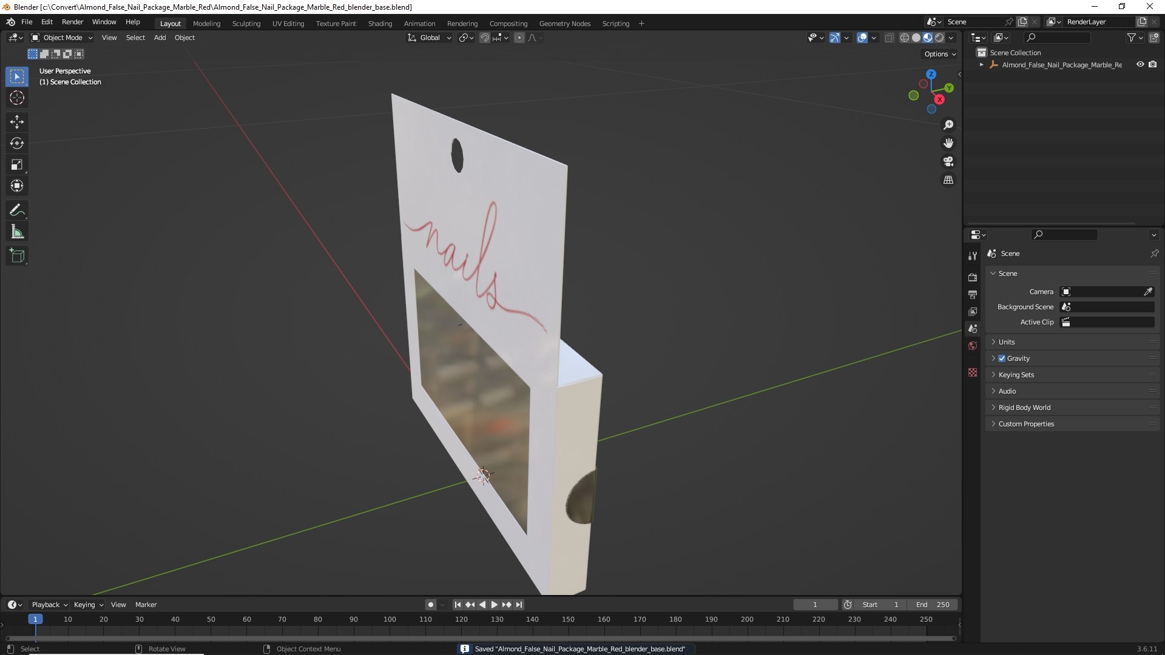Click the current frame number field
Screen dimensions: 1165x655
pyautogui.click(x=815, y=605)
